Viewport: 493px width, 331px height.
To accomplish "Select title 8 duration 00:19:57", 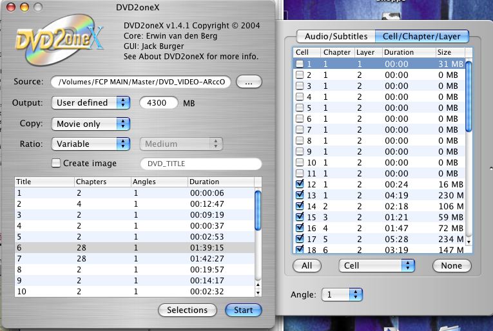I will click(x=208, y=270).
